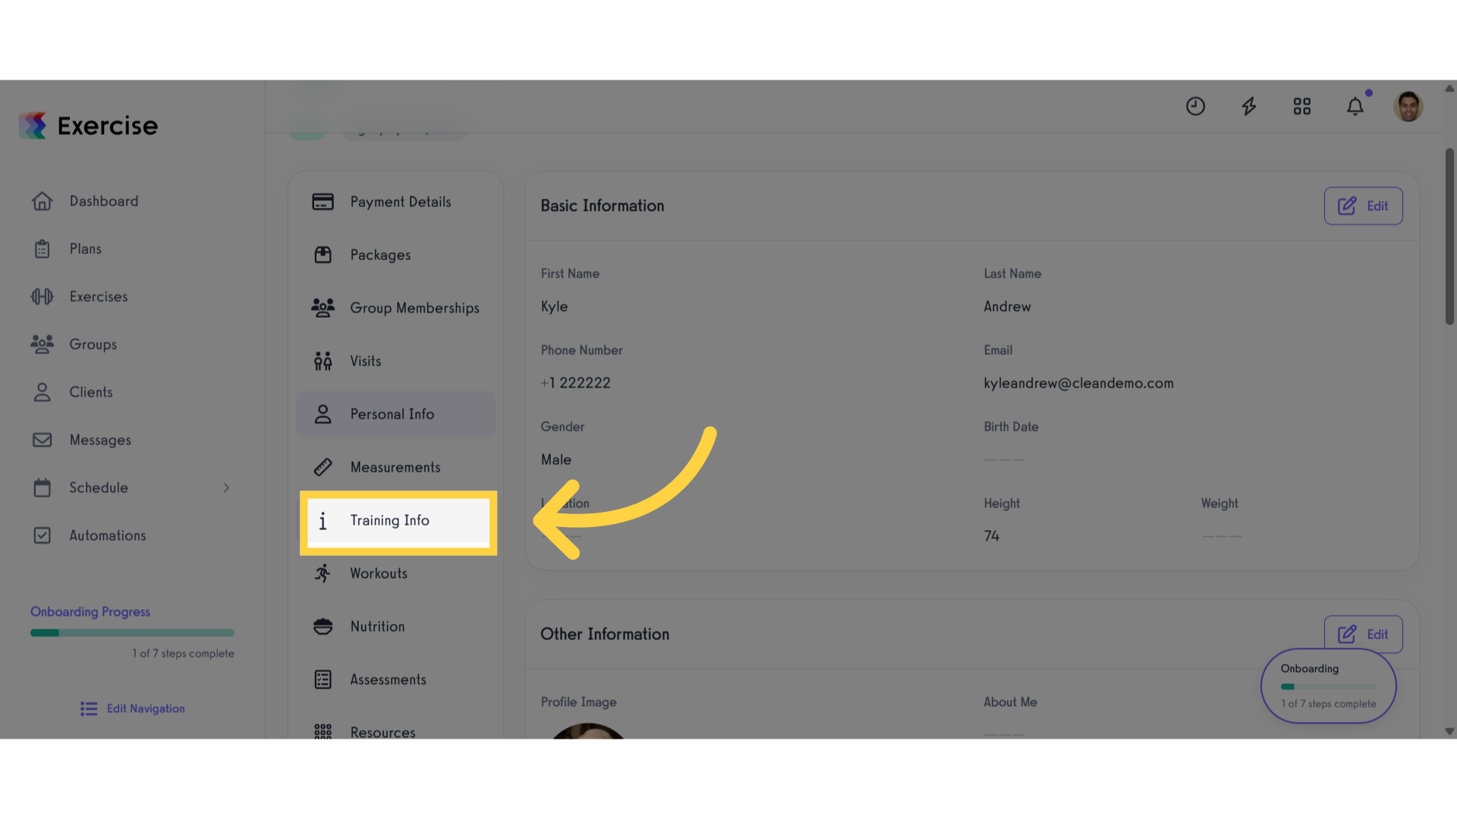
Task: Click the lightning bolt quick actions icon
Action: [1248, 106]
